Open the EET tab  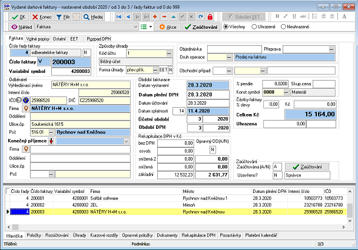[x=74, y=39]
